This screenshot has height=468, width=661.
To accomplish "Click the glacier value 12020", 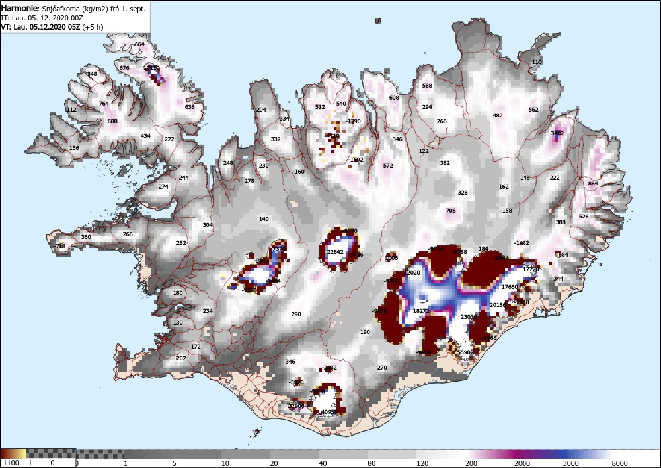I will [x=412, y=273].
